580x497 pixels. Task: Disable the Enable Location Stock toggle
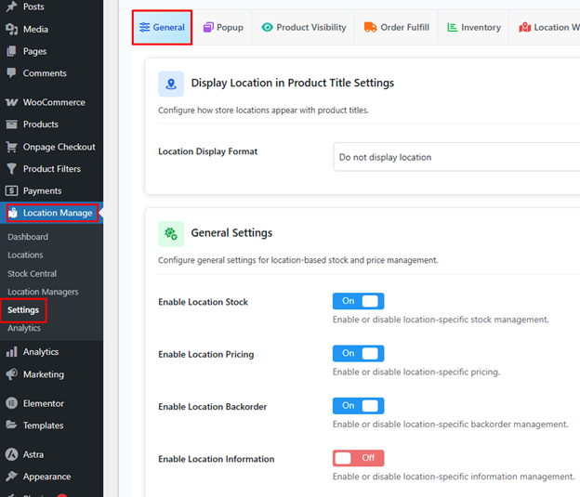tap(358, 301)
